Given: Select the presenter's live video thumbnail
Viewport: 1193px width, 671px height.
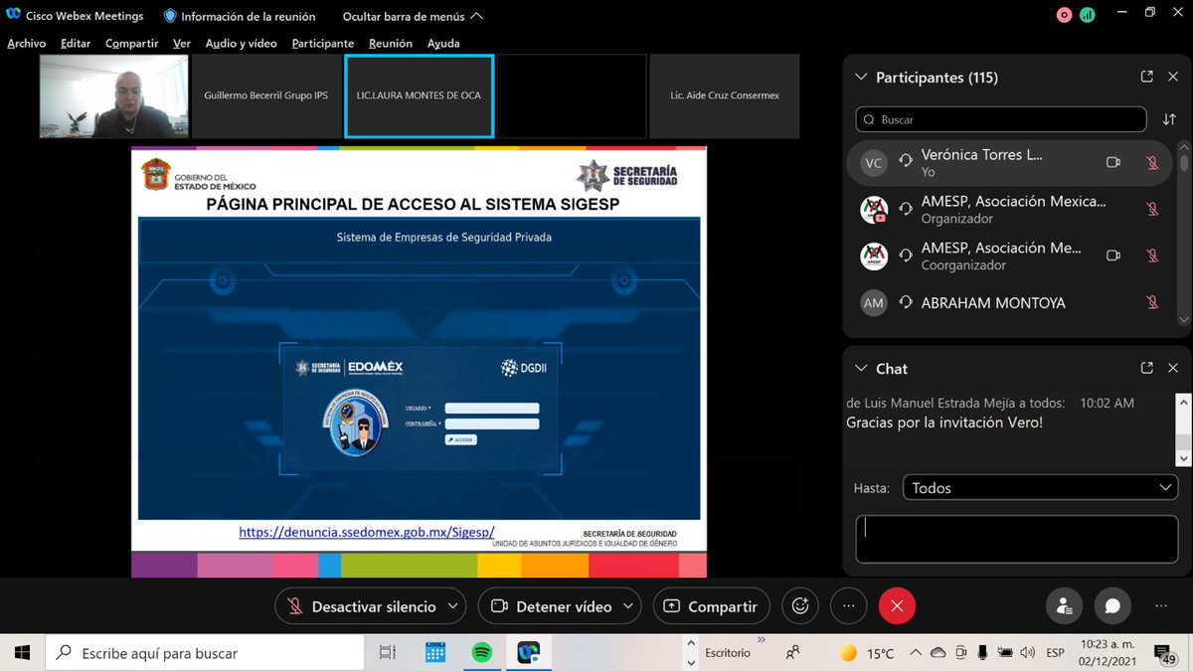Looking at the screenshot, I should pos(113,95).
